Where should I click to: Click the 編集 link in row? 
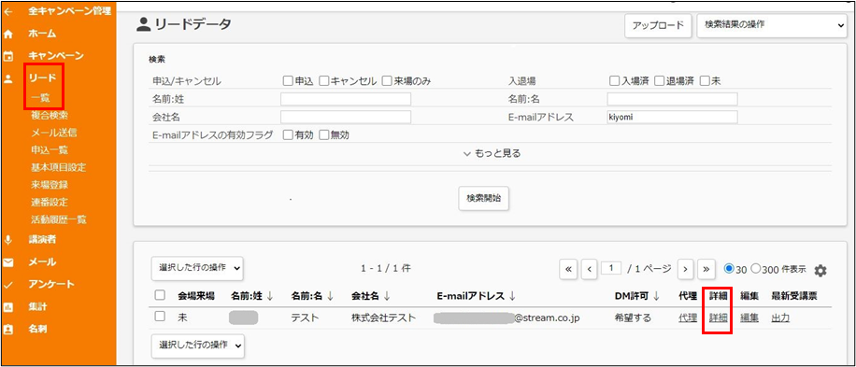(x=749, y=318)
